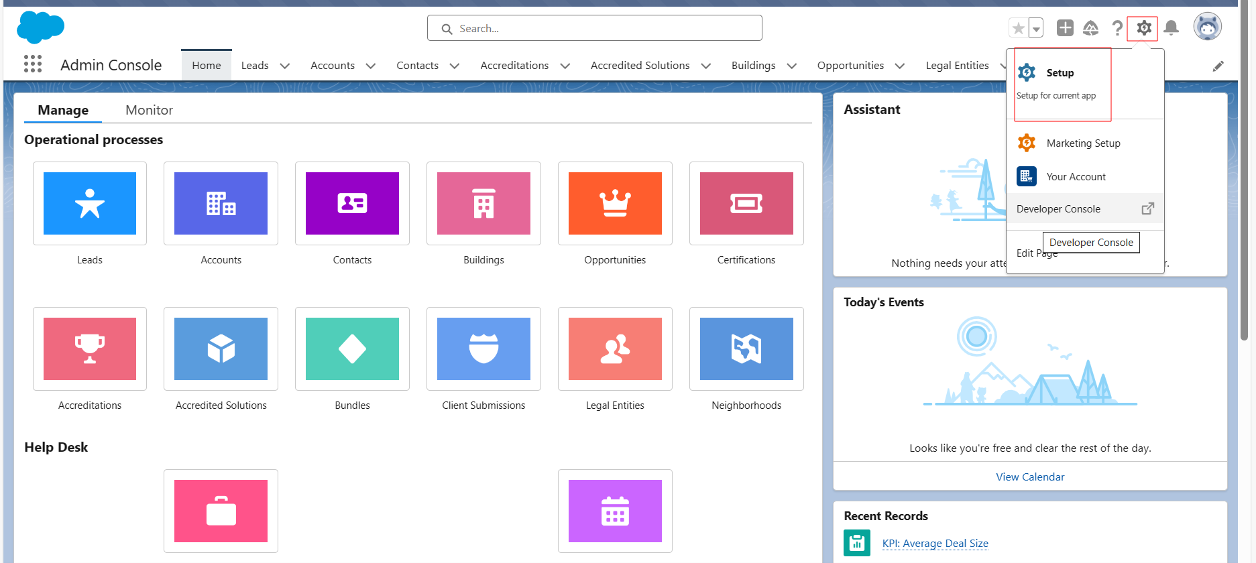Screen dimensions: 1256x563
Task: Open the Accredited Solutions tile
Action: [x=221, y=349]
